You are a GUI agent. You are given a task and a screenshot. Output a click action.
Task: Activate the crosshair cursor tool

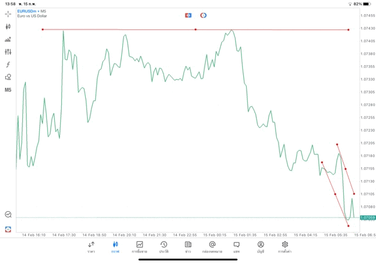click(x=8, y=14)
